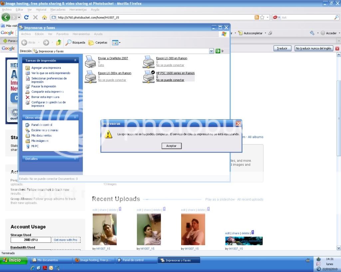This screenshot has height=272, width=341.
Task: Open the Herramientas menu in Impresoras window
Action: click(x=81, y=34)
